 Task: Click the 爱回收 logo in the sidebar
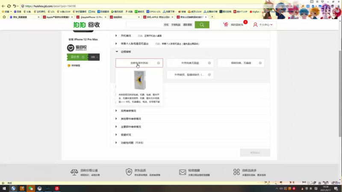click(x=77, y=48)
